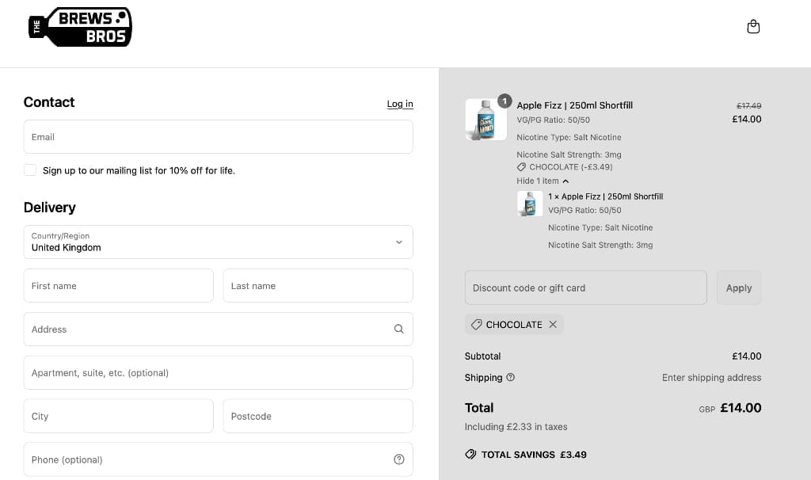Click the small bundled Apple Fizz thumbnail
Viewport: 811px width, 480px height.
click(x=530, y=204)
